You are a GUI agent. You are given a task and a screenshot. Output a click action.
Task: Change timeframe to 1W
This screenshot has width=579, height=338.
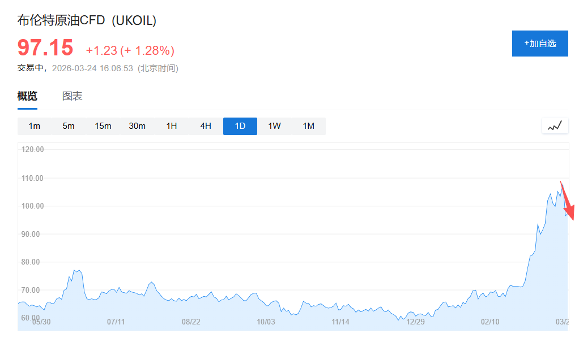[274, 126]
